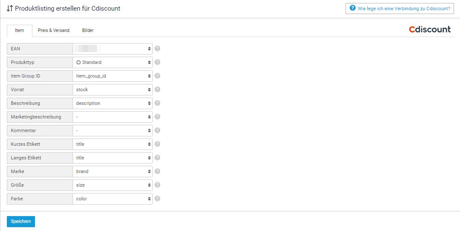Open the Cdiscount connection help link
The image size is (460, 231).
tap(400, 9)
